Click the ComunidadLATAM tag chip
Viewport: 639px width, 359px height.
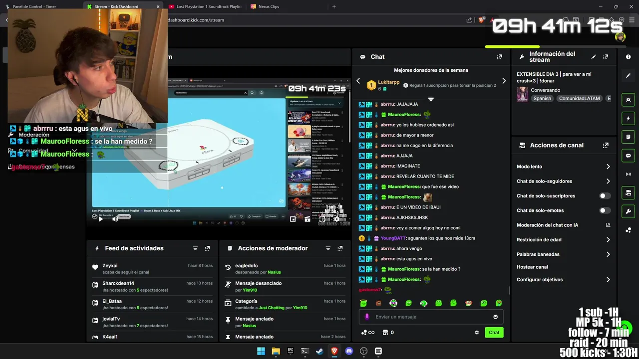579,99
